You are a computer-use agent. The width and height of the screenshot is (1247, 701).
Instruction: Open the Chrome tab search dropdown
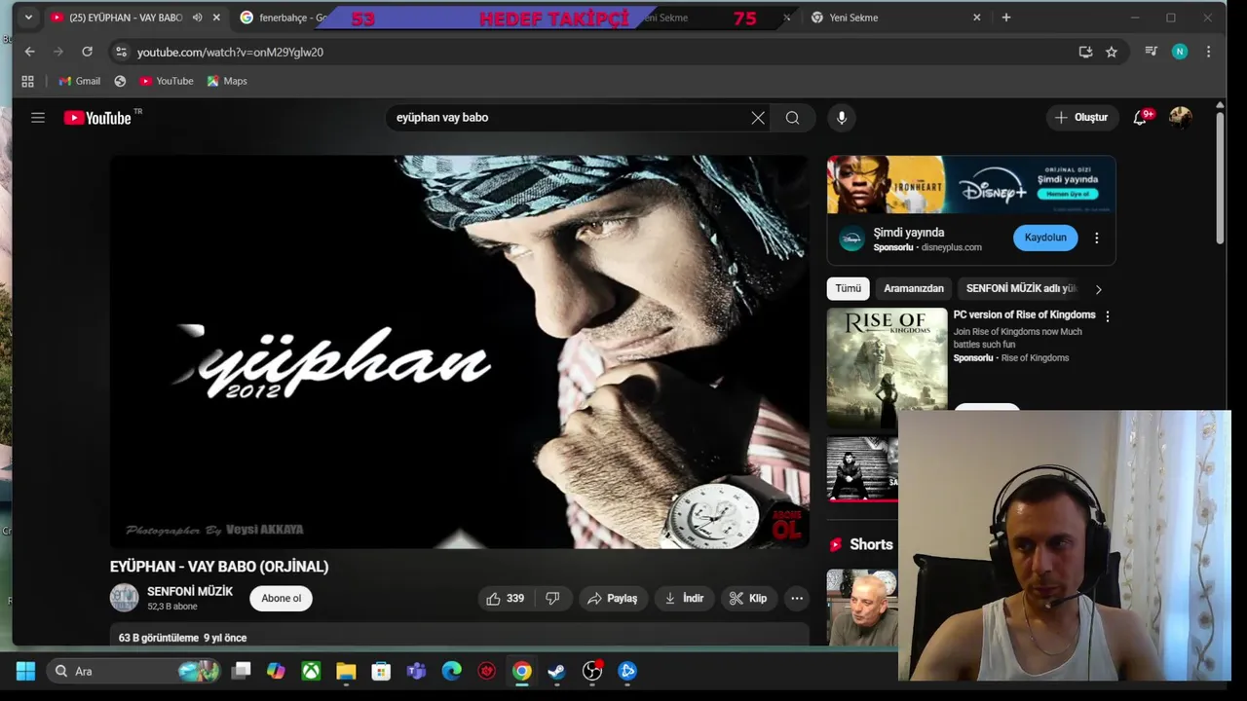point(28,18)
